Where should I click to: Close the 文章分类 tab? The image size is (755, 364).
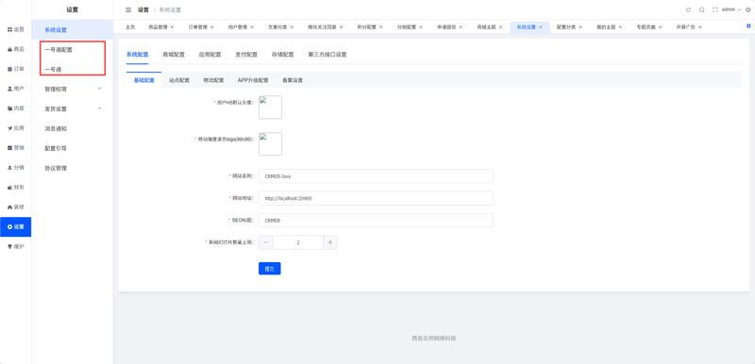(292, 27)
